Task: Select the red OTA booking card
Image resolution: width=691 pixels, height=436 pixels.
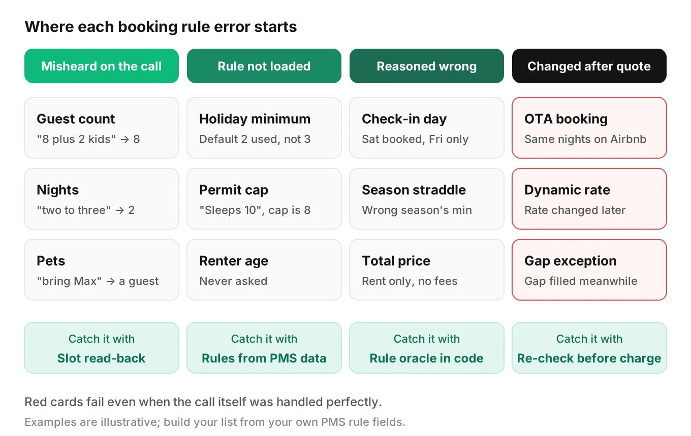Action: coord(589,128)
